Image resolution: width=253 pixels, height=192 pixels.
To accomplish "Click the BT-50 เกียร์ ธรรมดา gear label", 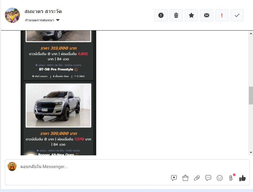I will pos(40,76).
